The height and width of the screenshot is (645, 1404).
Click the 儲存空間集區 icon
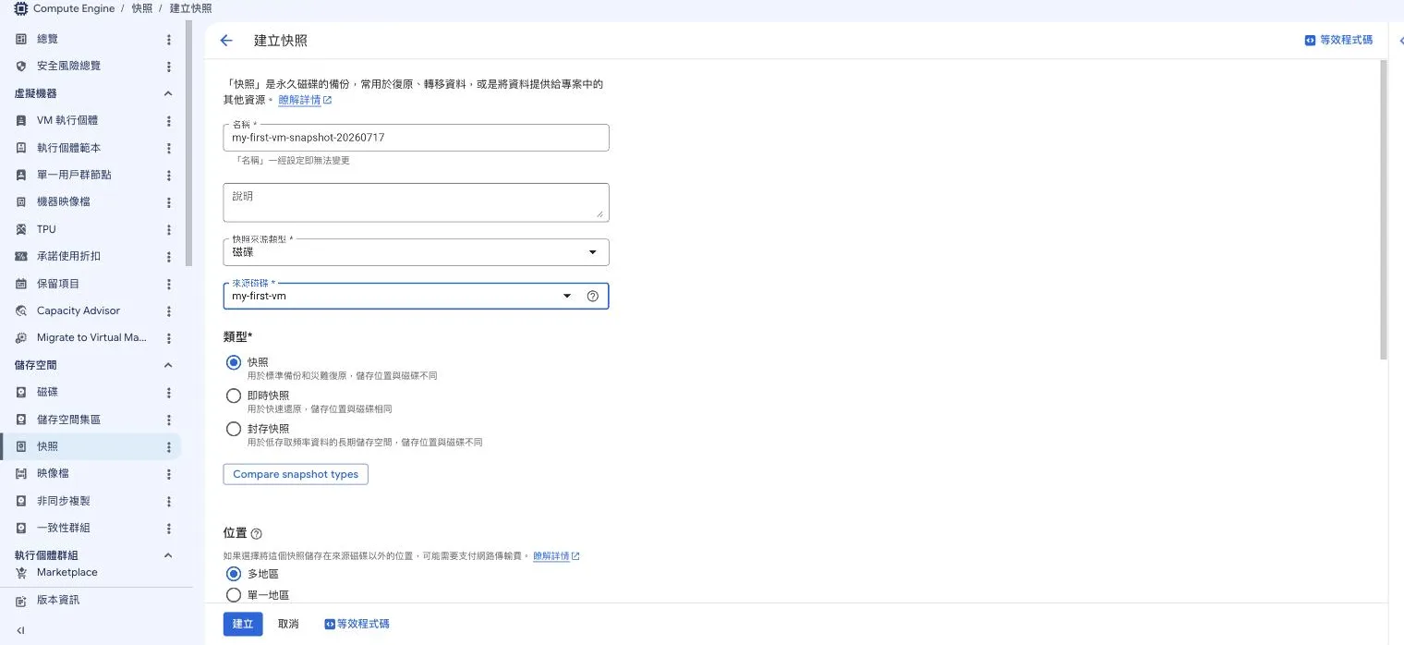coord(21,420)
